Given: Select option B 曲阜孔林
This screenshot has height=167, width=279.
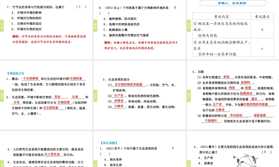Looking at the screenshot, I should coord(113,165).
